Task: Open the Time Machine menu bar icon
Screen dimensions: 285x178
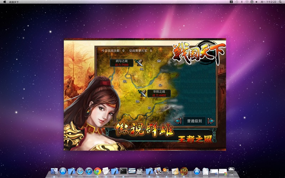Action: [237, 2]
